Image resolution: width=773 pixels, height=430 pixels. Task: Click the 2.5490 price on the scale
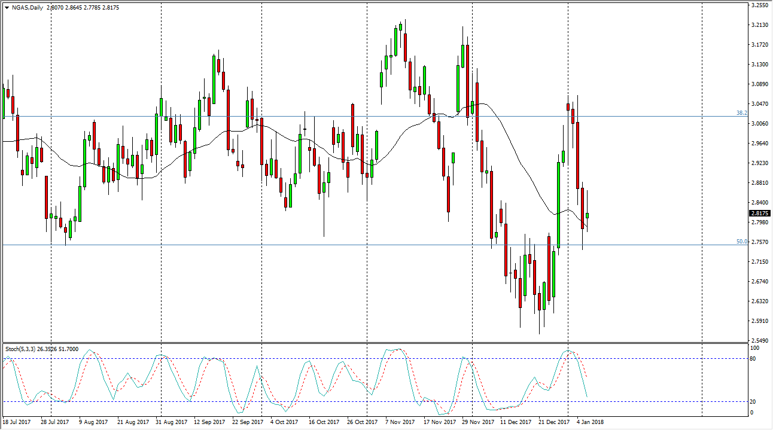(759, 340)
